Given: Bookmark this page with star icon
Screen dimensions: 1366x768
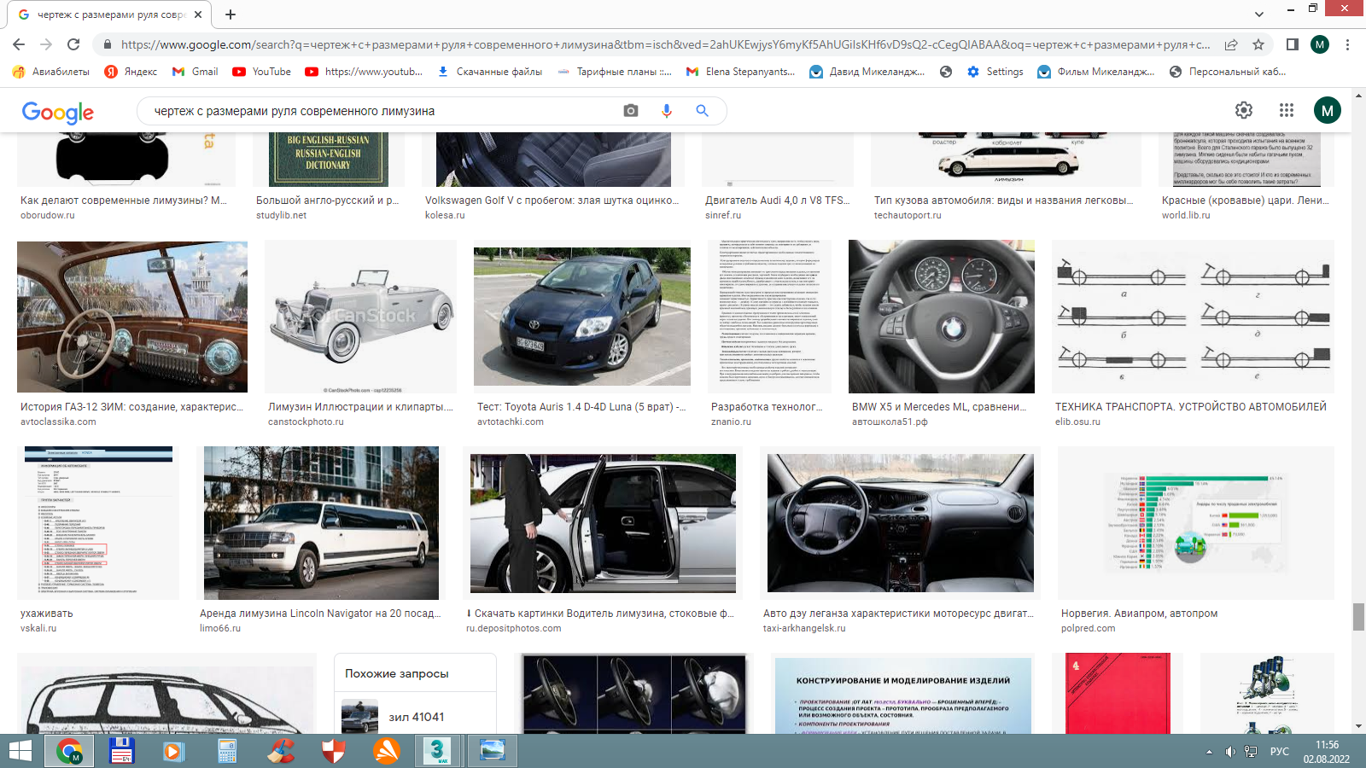Looking at the screenshot, I should 1258,44.
